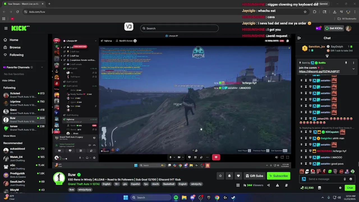This screenshot has width=359, height=202.
Task: Click MICRODRAC username in chat
Action: coord(324,151)
